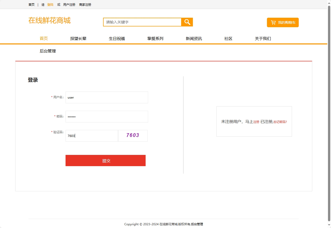
Task: Open the 关于我们 page
Action: click(x=263, y=38)
